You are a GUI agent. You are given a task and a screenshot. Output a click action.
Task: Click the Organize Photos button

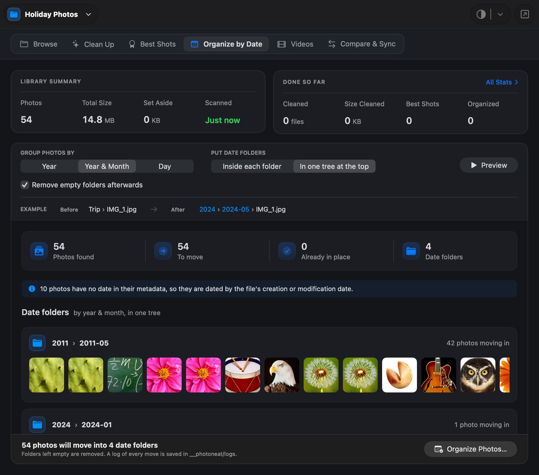[470, 449]
